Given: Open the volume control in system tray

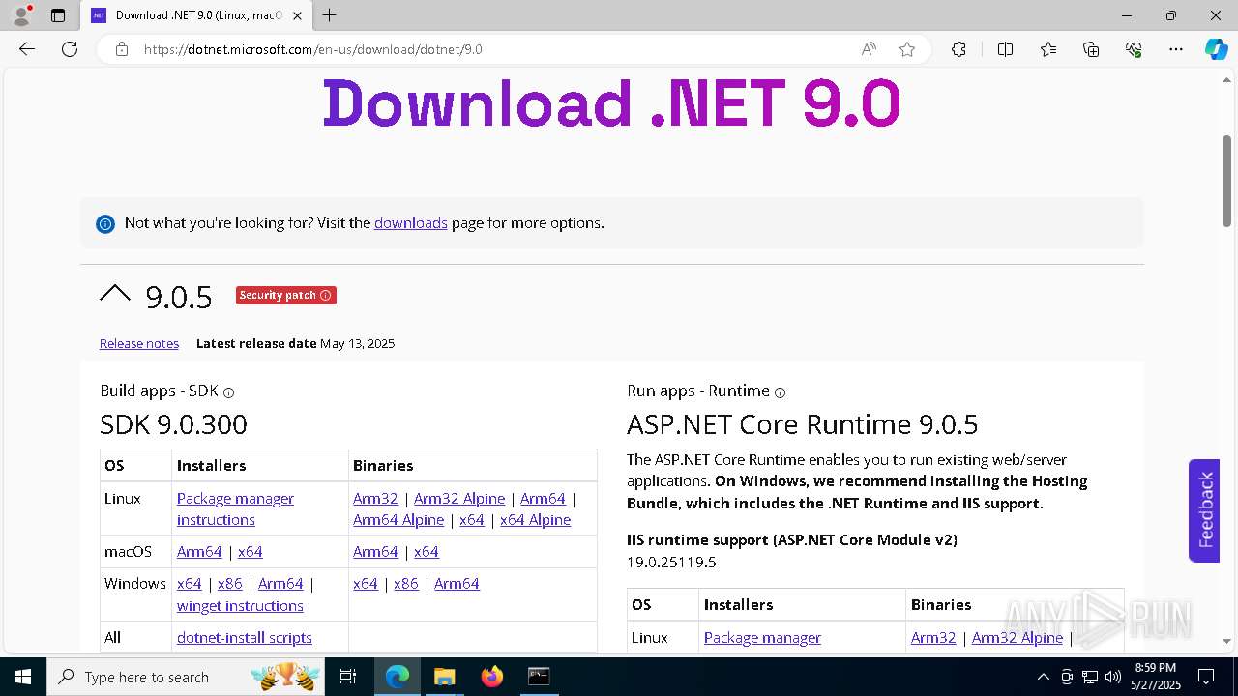Looking at the screenshot, I should point(1112,677).
